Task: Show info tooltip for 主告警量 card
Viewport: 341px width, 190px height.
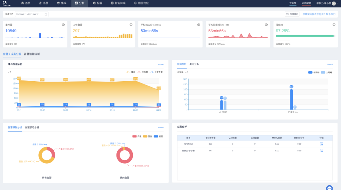Action: point(131,25)
